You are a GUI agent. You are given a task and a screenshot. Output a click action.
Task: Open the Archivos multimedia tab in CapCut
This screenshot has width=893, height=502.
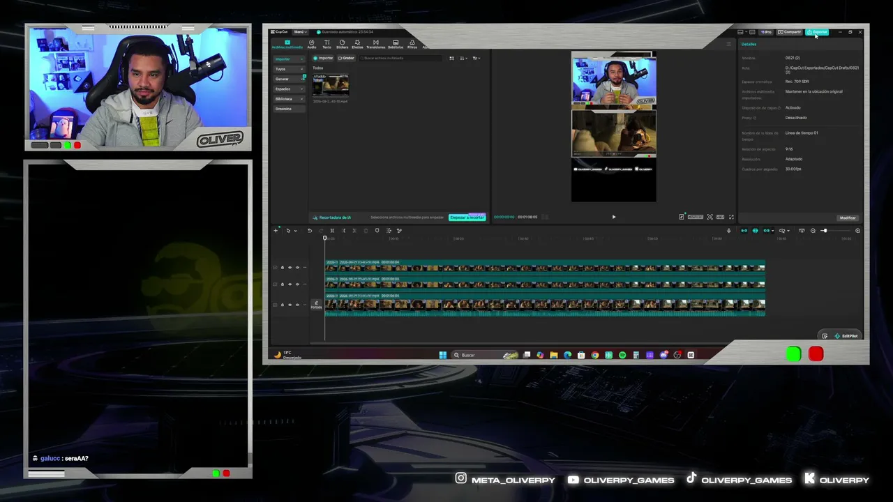[x=287, y=44]
